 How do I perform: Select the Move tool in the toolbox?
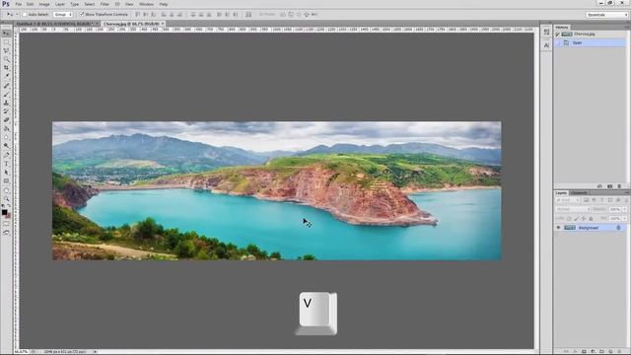(x=6, y=33)
